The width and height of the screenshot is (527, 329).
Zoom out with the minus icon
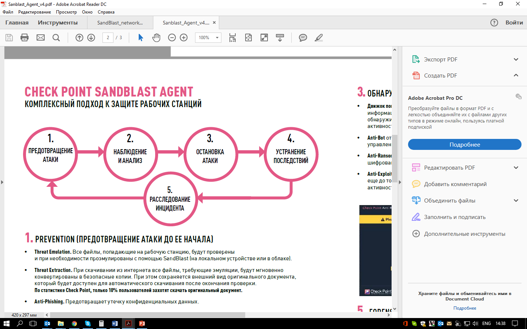click(x=172, y=38)
